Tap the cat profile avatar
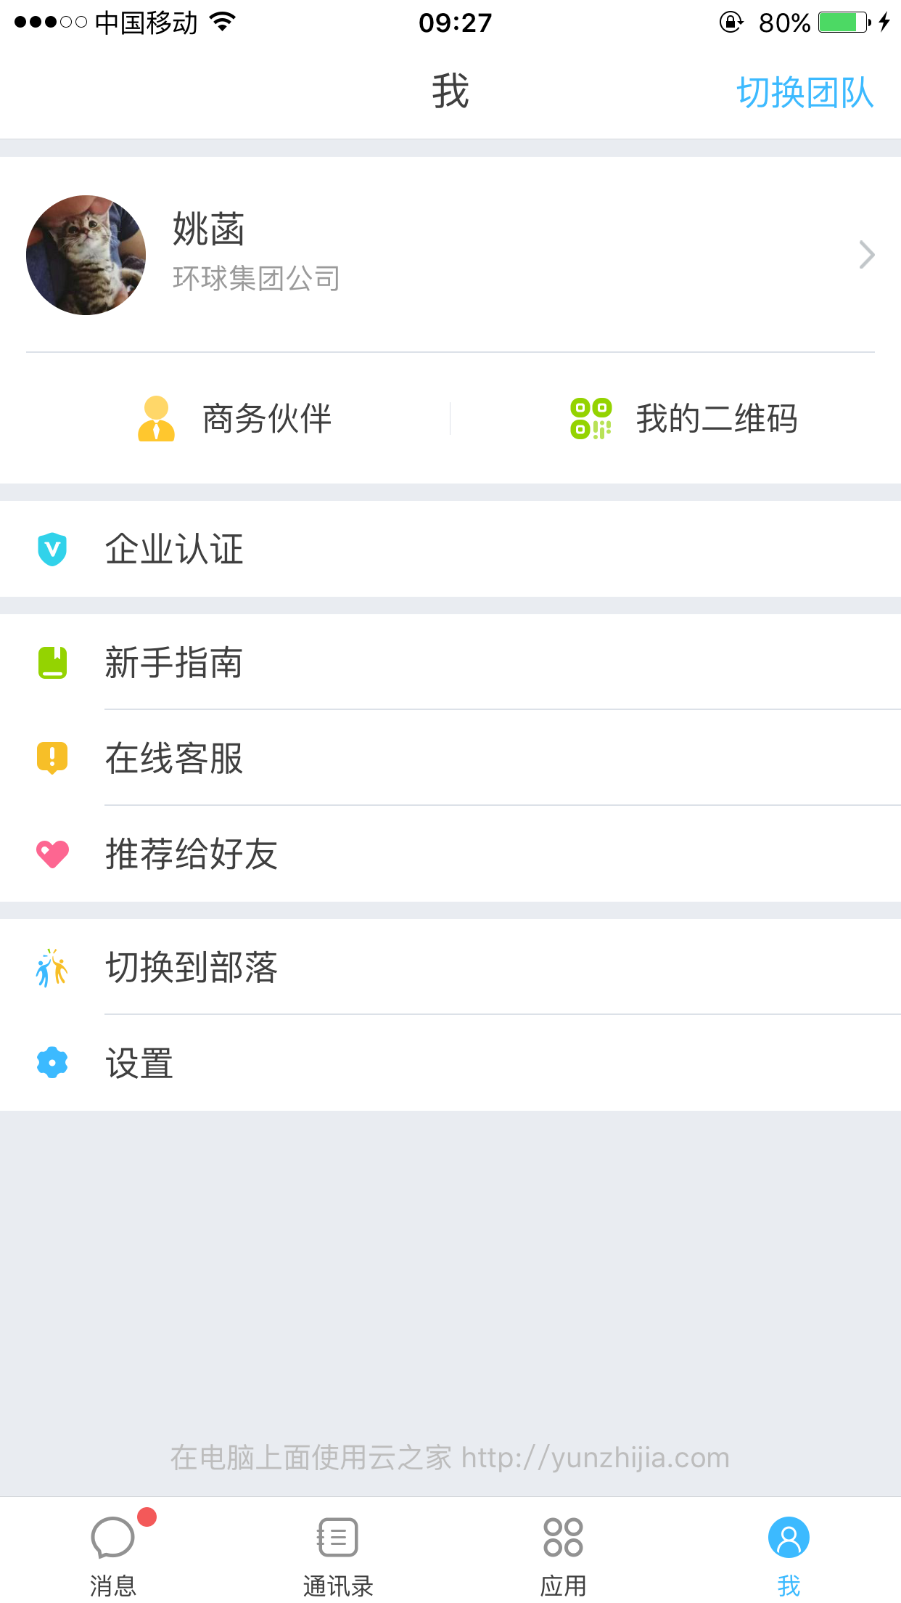Image resolution: width=901 pixels, height=1603 pixels. 86,255
